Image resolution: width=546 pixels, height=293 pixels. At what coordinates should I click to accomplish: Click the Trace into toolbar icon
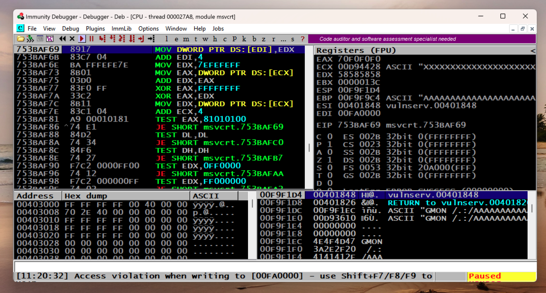[121, 39]
